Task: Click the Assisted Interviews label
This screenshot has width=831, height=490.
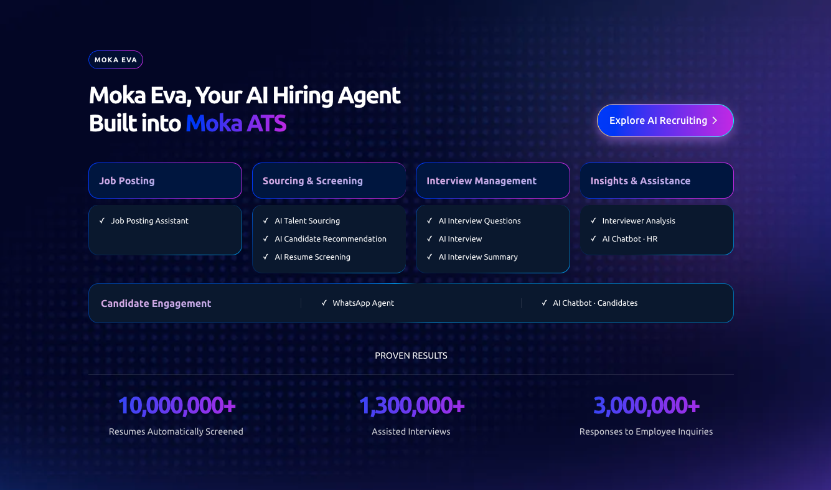Action: 411,431
